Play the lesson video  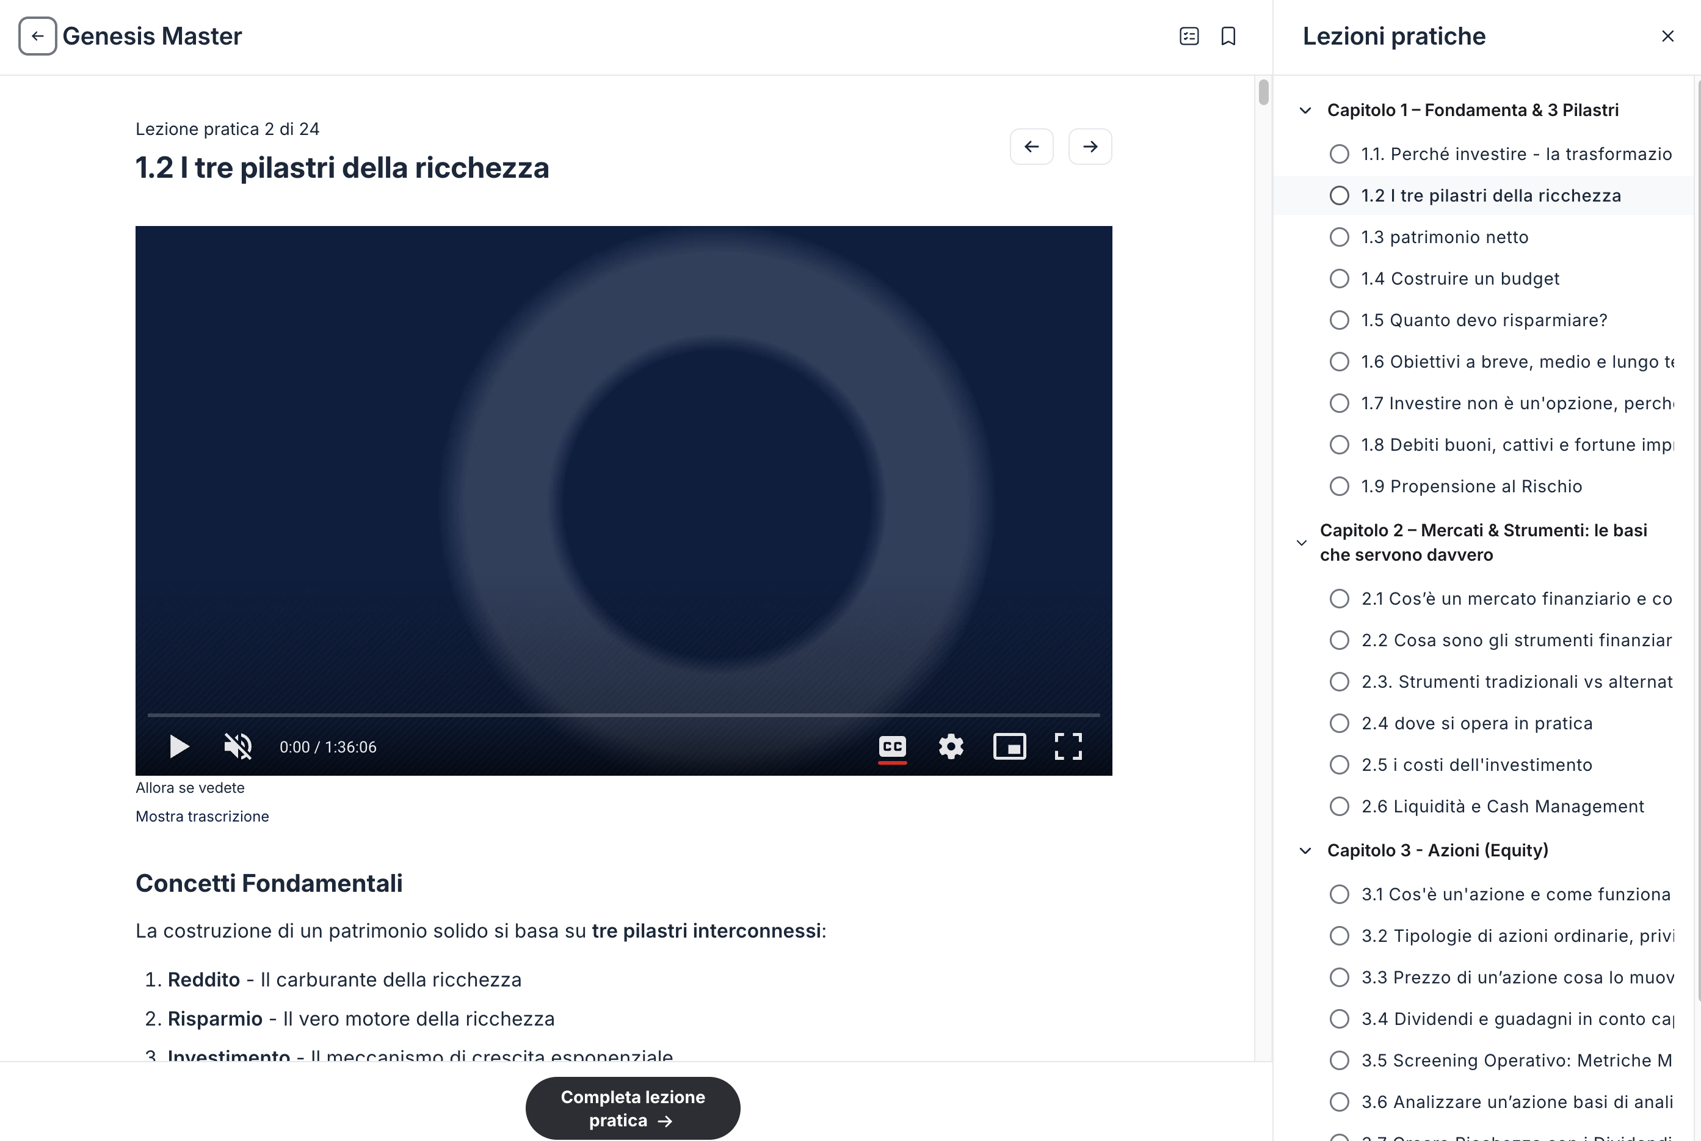point(179,746)
